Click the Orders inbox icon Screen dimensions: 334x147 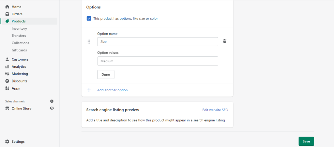(x=7, y=14)
